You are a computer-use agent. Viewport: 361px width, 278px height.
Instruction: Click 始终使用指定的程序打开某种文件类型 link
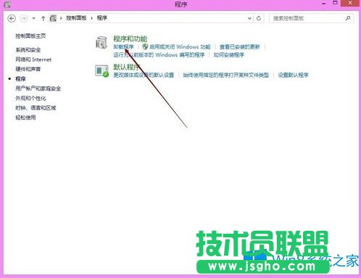click(226, 75)
